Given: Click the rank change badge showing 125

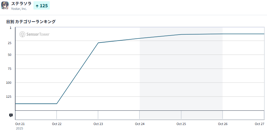Looking at the screenshot, I should [x=41, y=6].
